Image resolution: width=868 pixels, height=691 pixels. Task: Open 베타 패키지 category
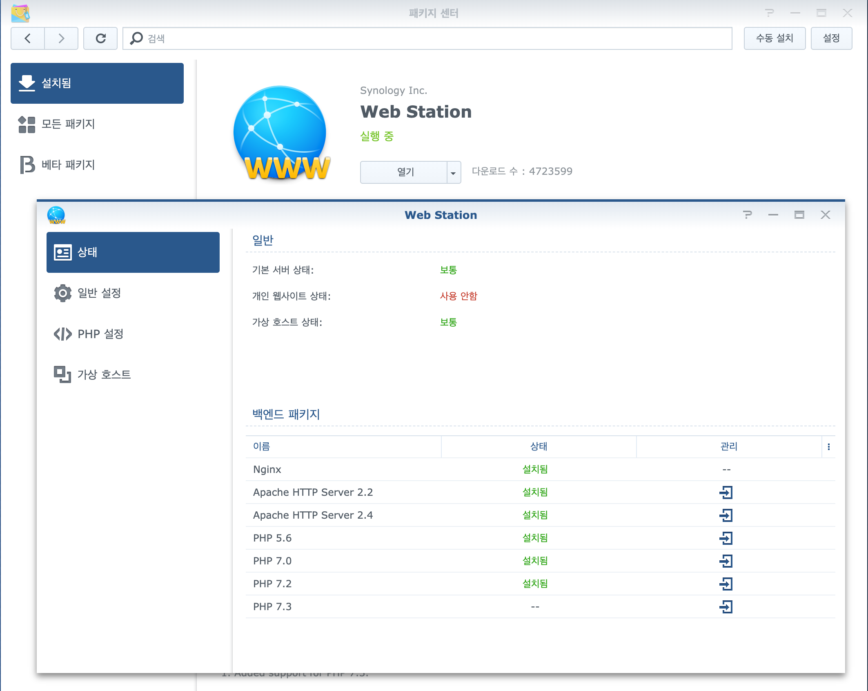68,165
